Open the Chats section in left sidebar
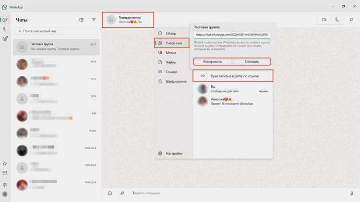This screenshot has height=202, width=360. coord(5,20)
